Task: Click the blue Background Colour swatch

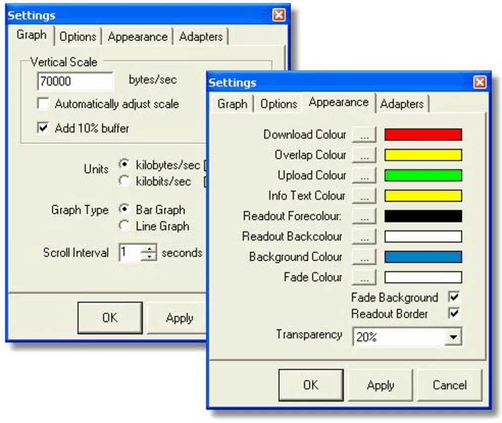Action: click(x=423, y=257)
